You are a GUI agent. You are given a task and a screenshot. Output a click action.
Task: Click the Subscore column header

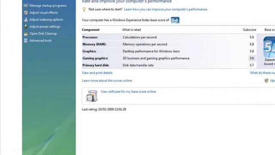tap(249, 30)
